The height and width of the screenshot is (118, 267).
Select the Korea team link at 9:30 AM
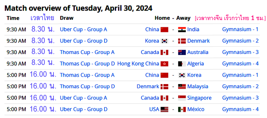click(152, 41)
